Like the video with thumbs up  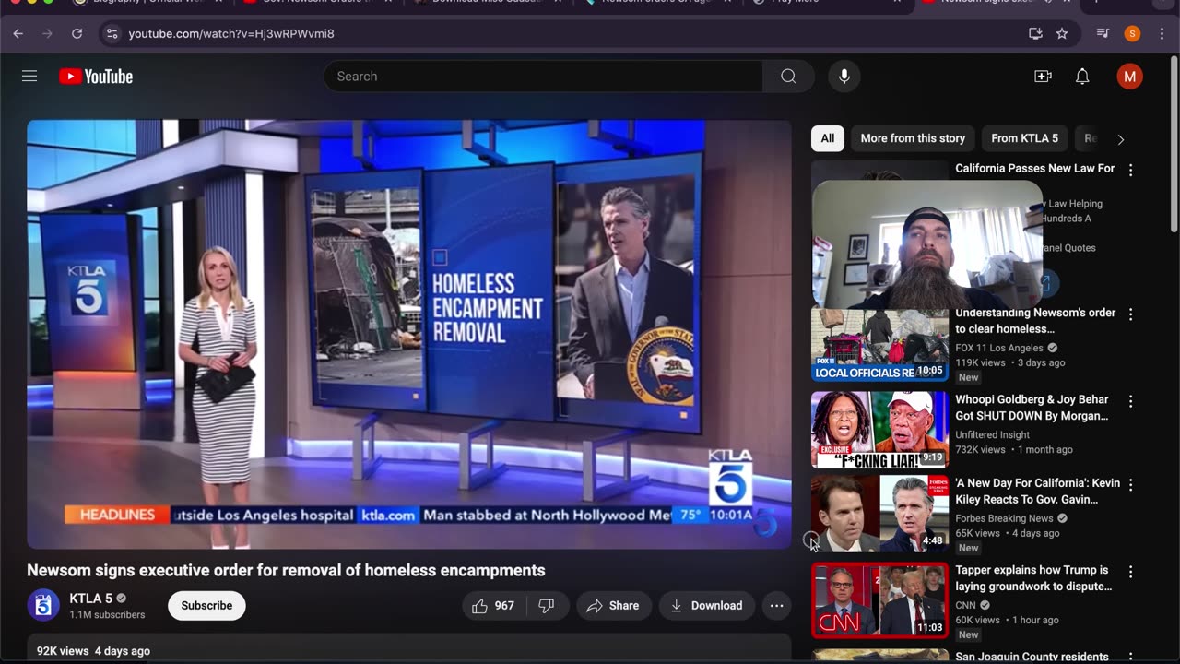[492, 606]
